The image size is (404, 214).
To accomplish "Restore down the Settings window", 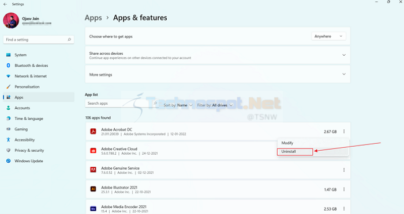I will (x=388, y=2).
